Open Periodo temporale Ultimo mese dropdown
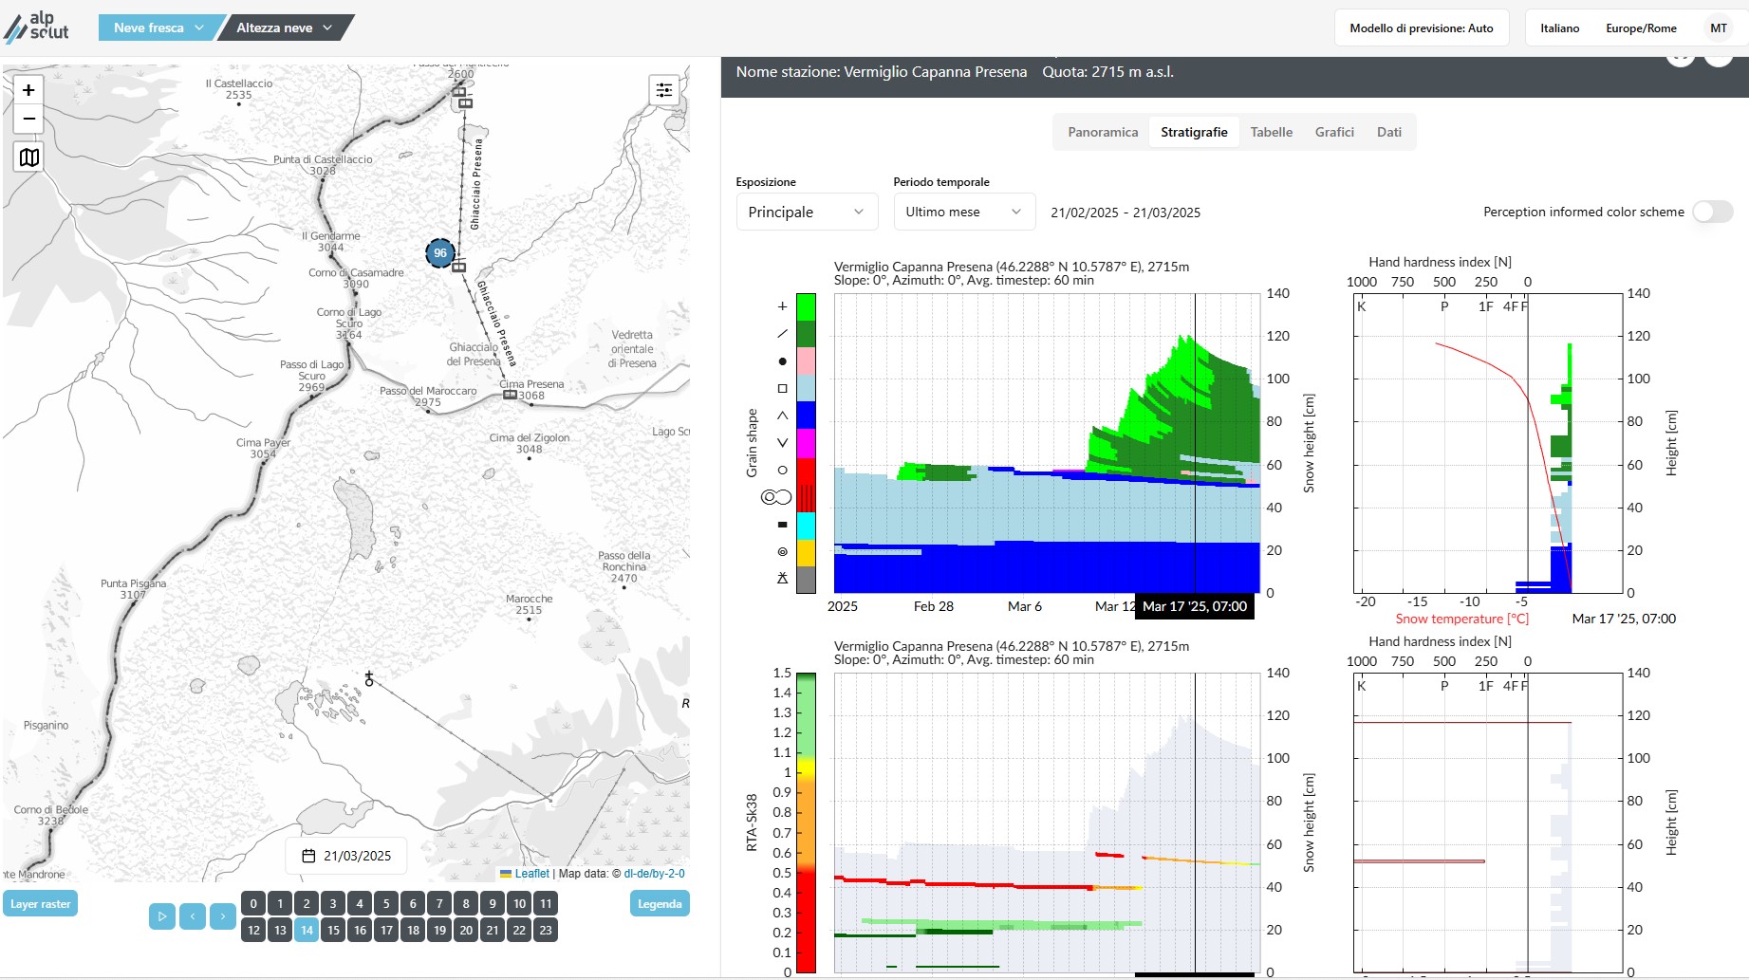Screen dimensions: 1749x980 [964, 212]
